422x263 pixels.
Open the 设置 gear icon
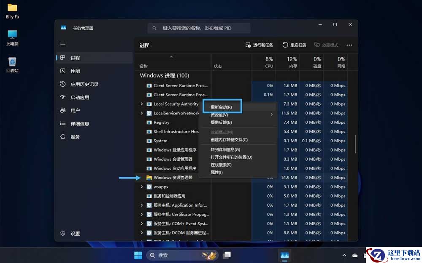click(63, 233)
